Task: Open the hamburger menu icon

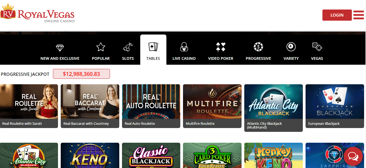Action: click(359, 15)
